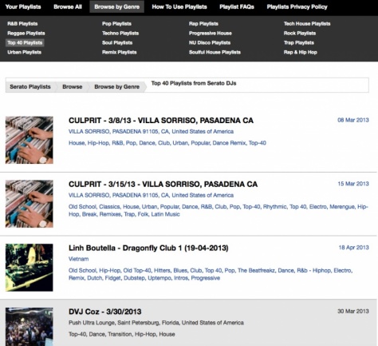Image resolution: width=378 pixels, height=346 pixels.
Task: Click Rhythmic tag on CULPRIT 3/15/13
Action: tap(274, 207)
